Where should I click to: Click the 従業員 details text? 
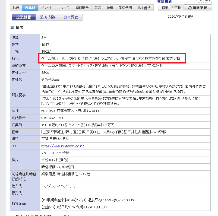click(x=78, y=125)
